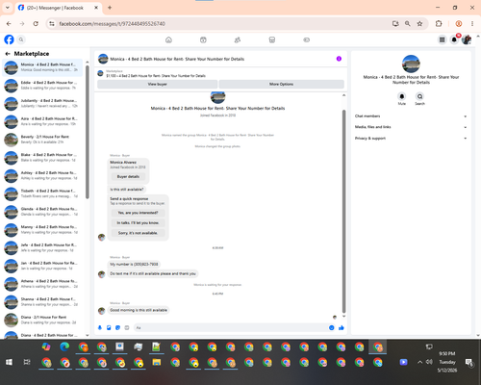Open the Watch video icon

[203, 39]
